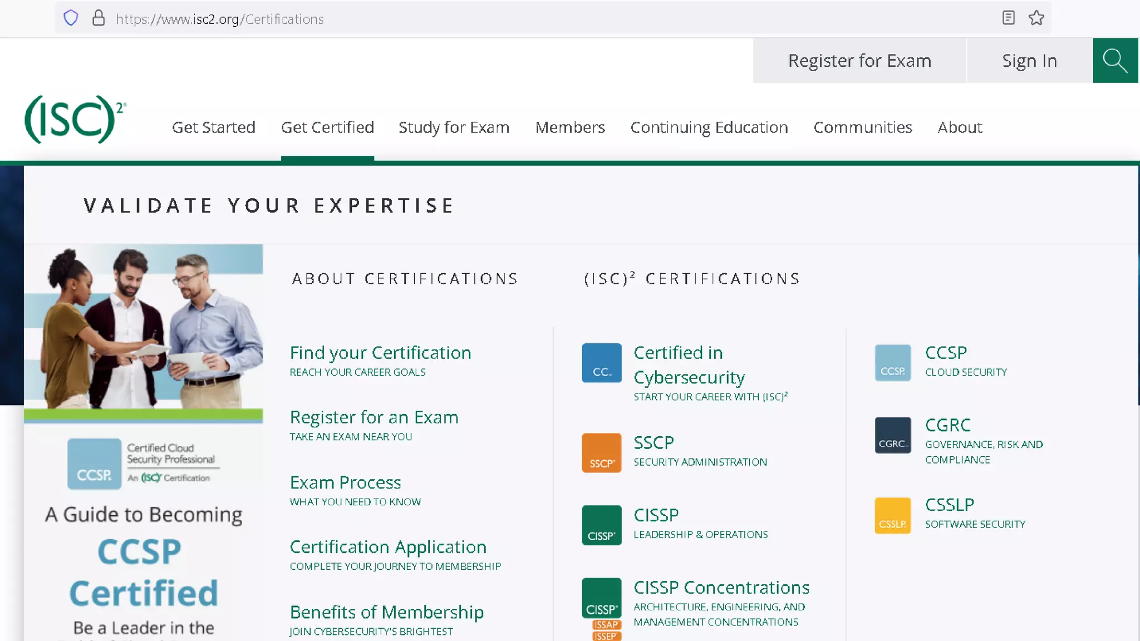Image resolution: width=1140 pixels, height=641 pixels.
Task: Click the Register for Exam button
Action: pyautogui.click(x=859, y=61)
